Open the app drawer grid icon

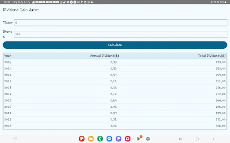[x=15, y=139]
